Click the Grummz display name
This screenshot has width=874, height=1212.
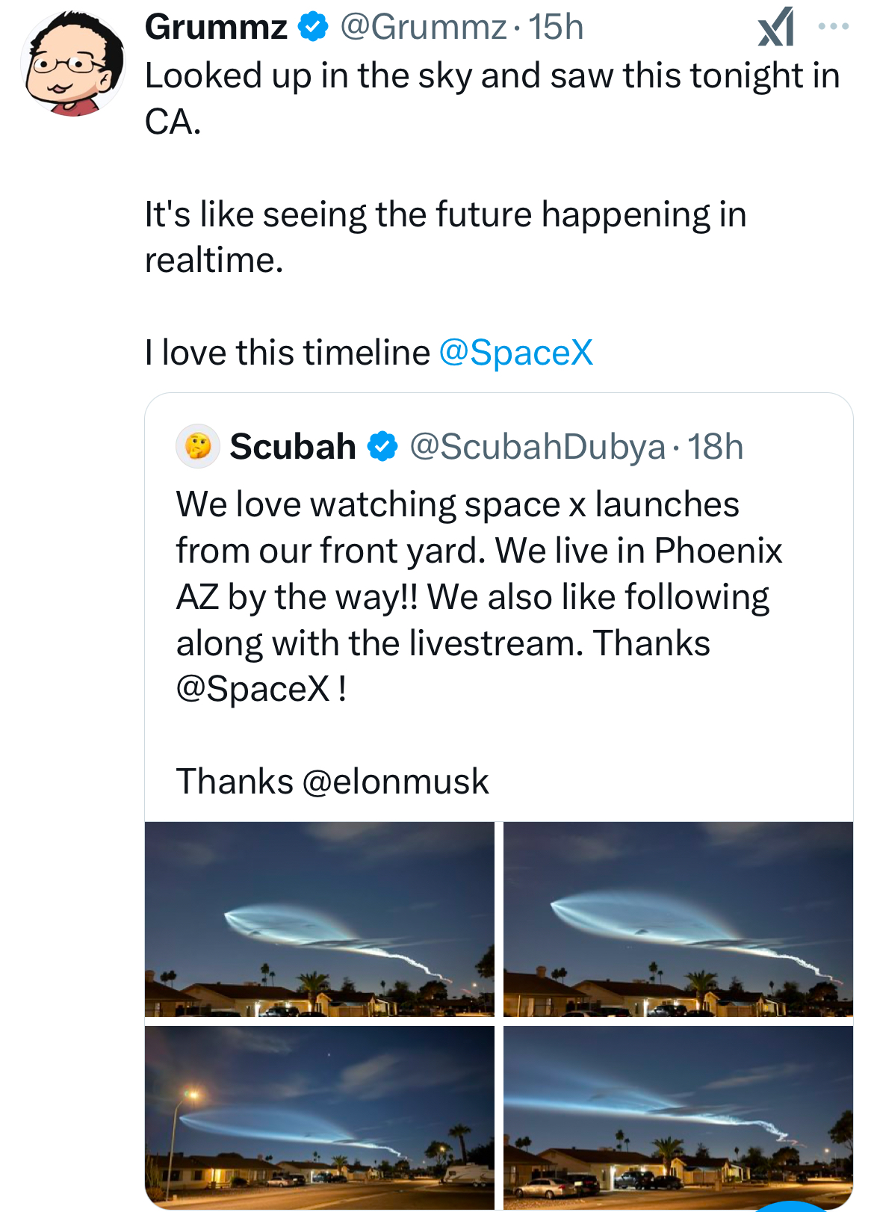pyautogui.click(x=216, y=28)
